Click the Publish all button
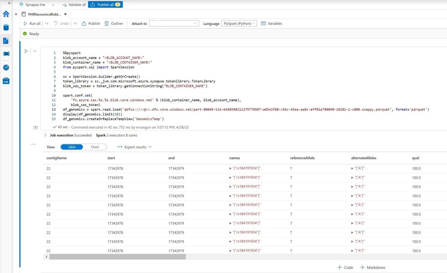Image resolution: width=447 pixels, height=273 pixels. (106, 4)
